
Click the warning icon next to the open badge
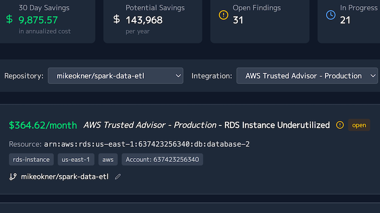click(340, 125)
